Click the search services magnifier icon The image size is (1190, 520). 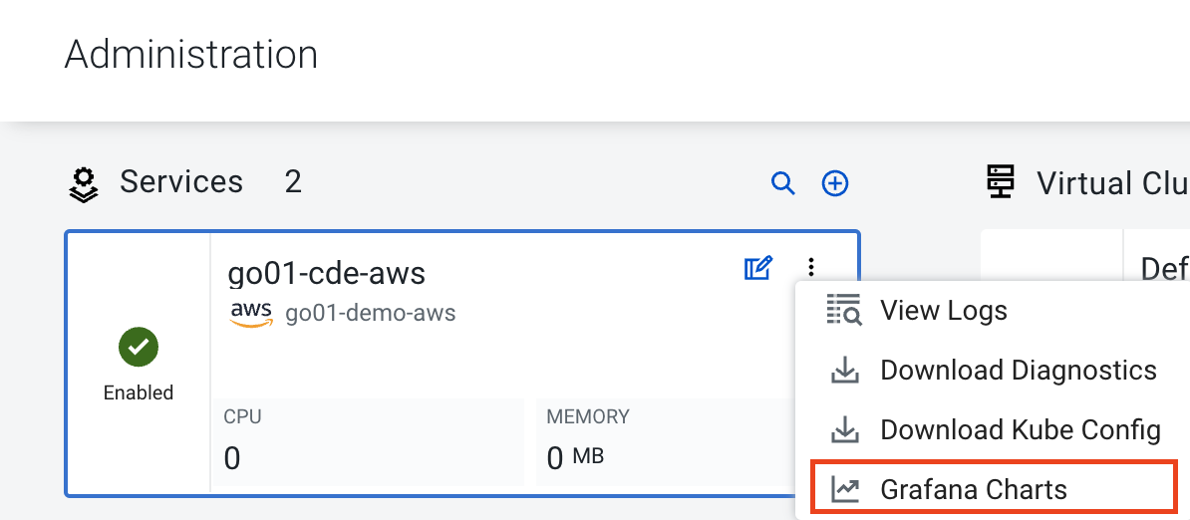click(x=783, y=183)
